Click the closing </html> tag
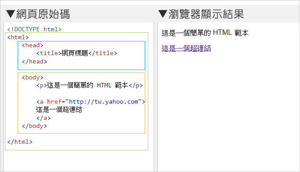Image resolution: width=300 pixels, height=172 pixels. pos(20,142)
